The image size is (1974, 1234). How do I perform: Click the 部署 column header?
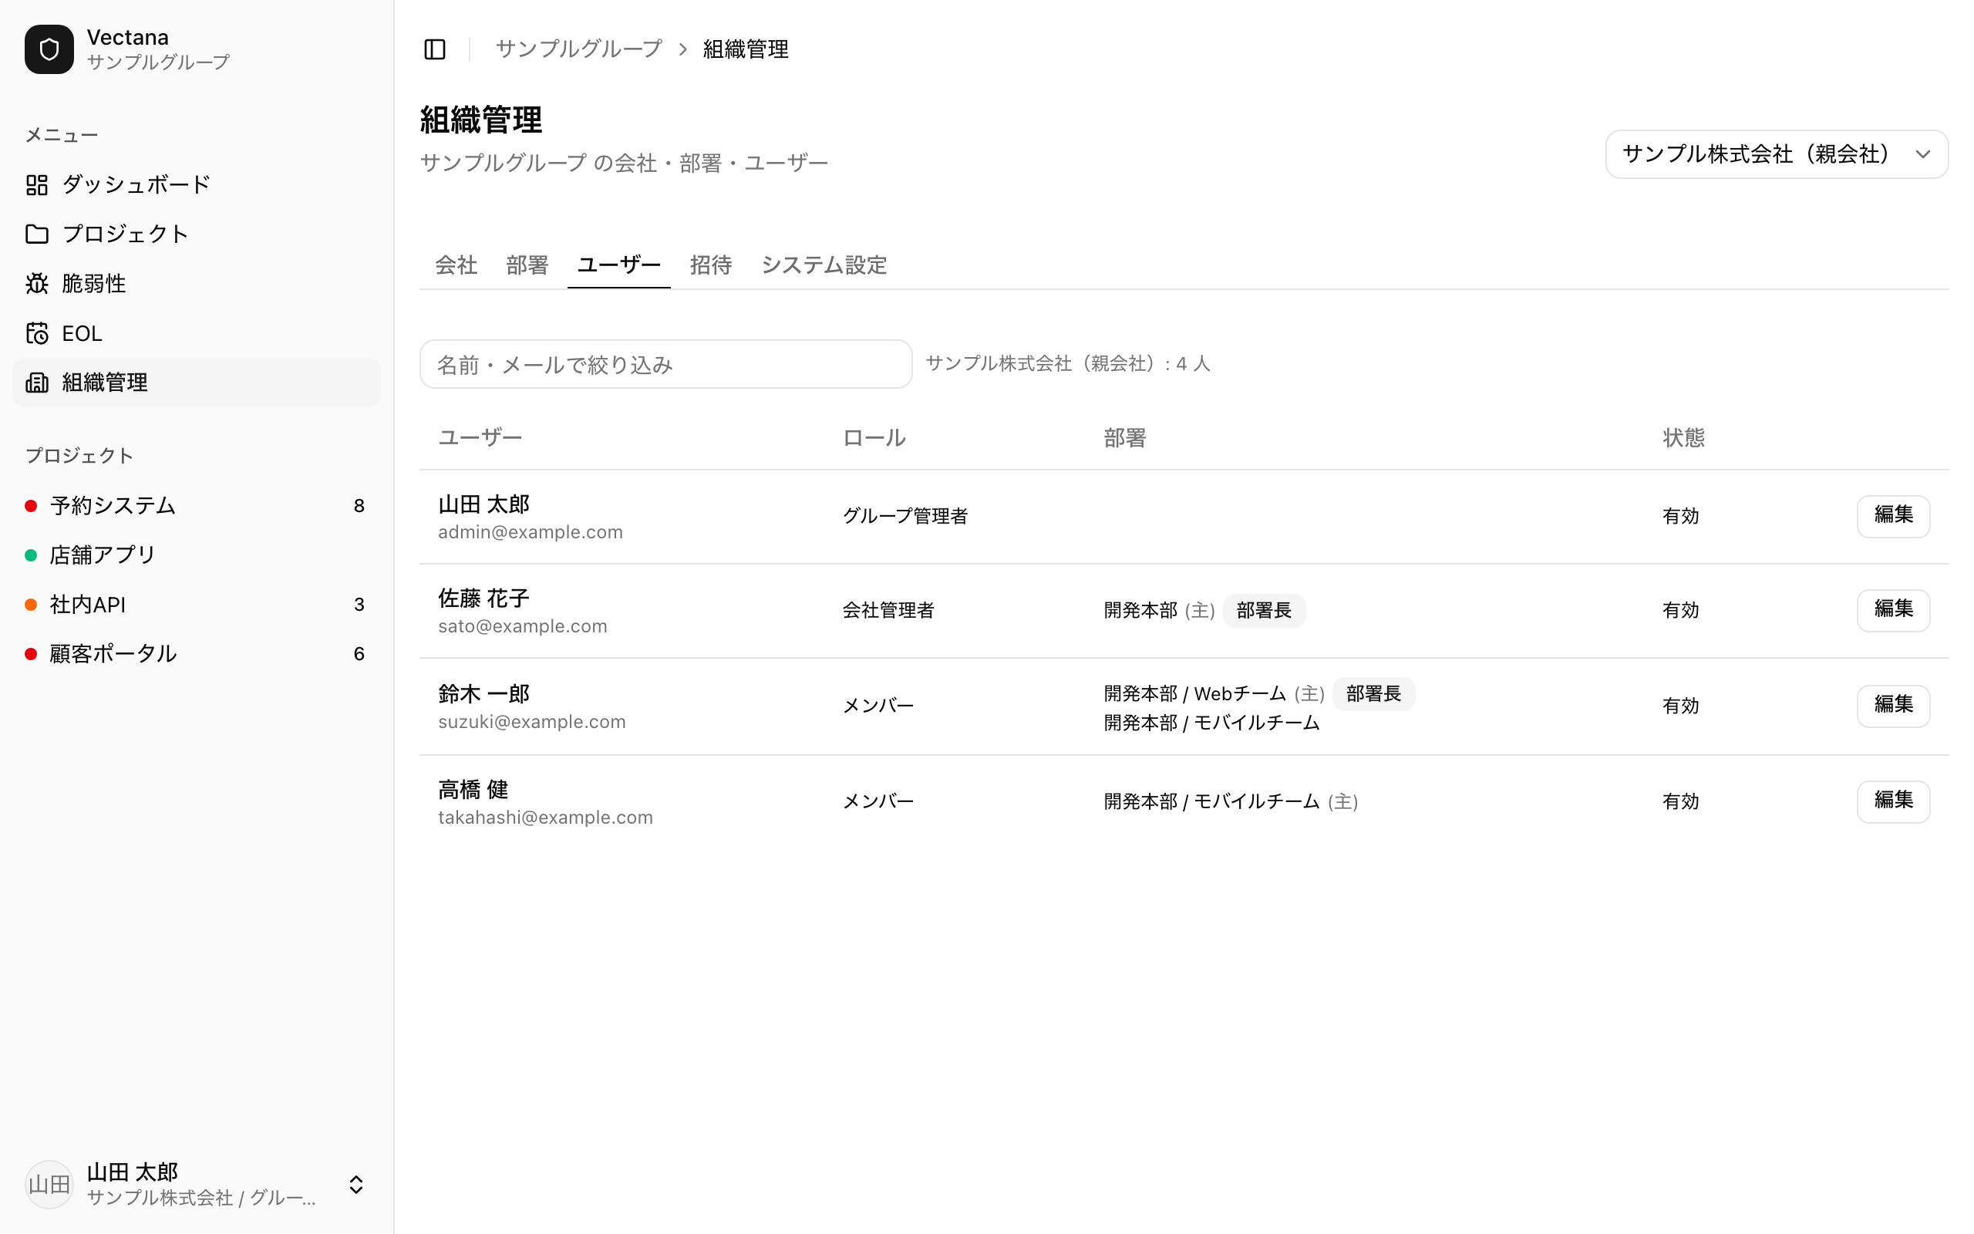(1125, 437)
